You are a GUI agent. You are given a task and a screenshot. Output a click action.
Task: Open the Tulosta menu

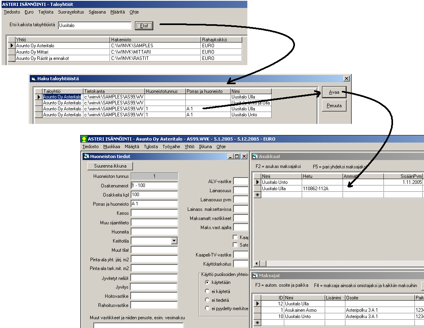150,147
